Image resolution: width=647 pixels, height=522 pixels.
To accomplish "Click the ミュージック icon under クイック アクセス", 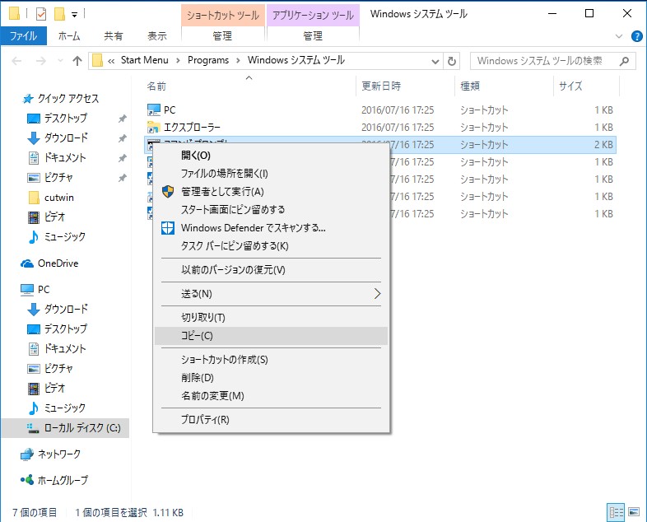I will (x=34, y=237).
